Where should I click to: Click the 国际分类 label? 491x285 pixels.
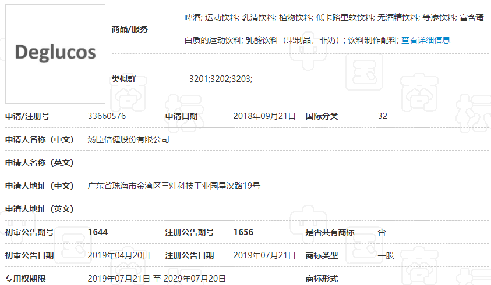tap(322, 116)
